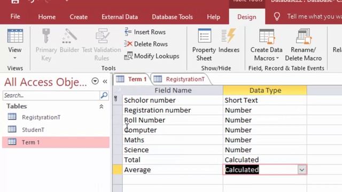Open the Database Tools ribbon tab
Screen dimensions: 342x192
point(172,17)
